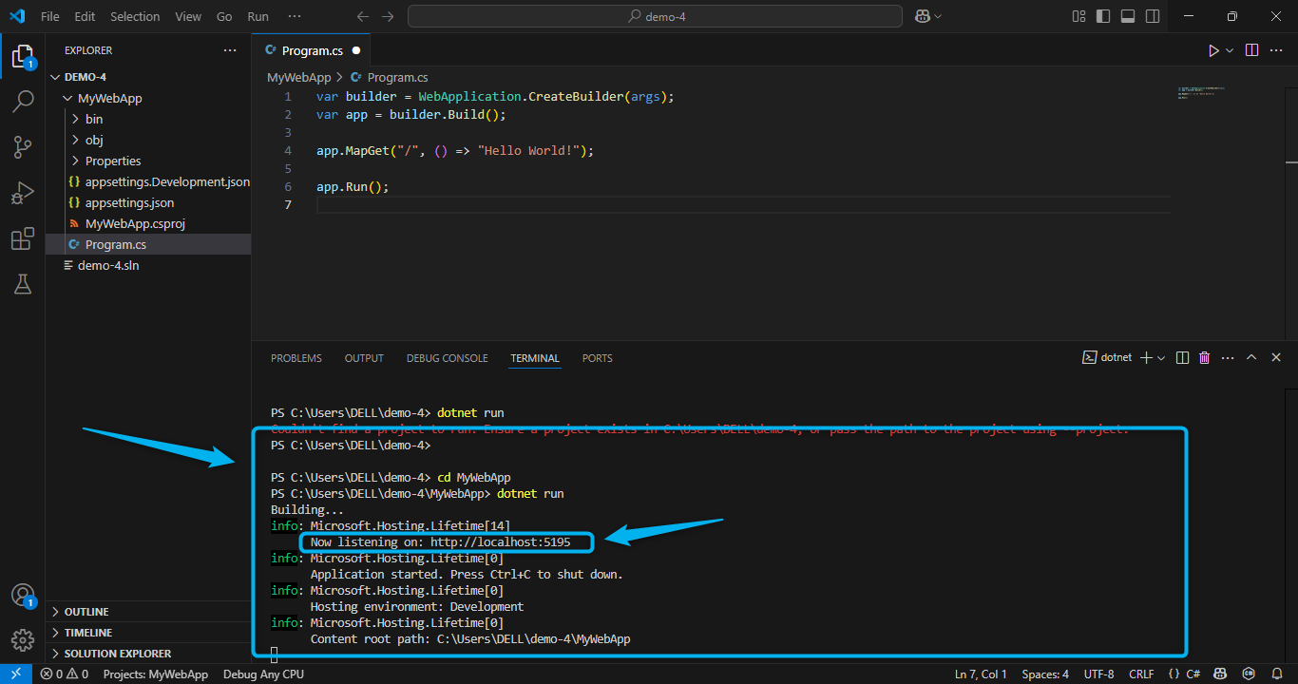Open the Explorer view in activity bar

click(x=23, y=56)
